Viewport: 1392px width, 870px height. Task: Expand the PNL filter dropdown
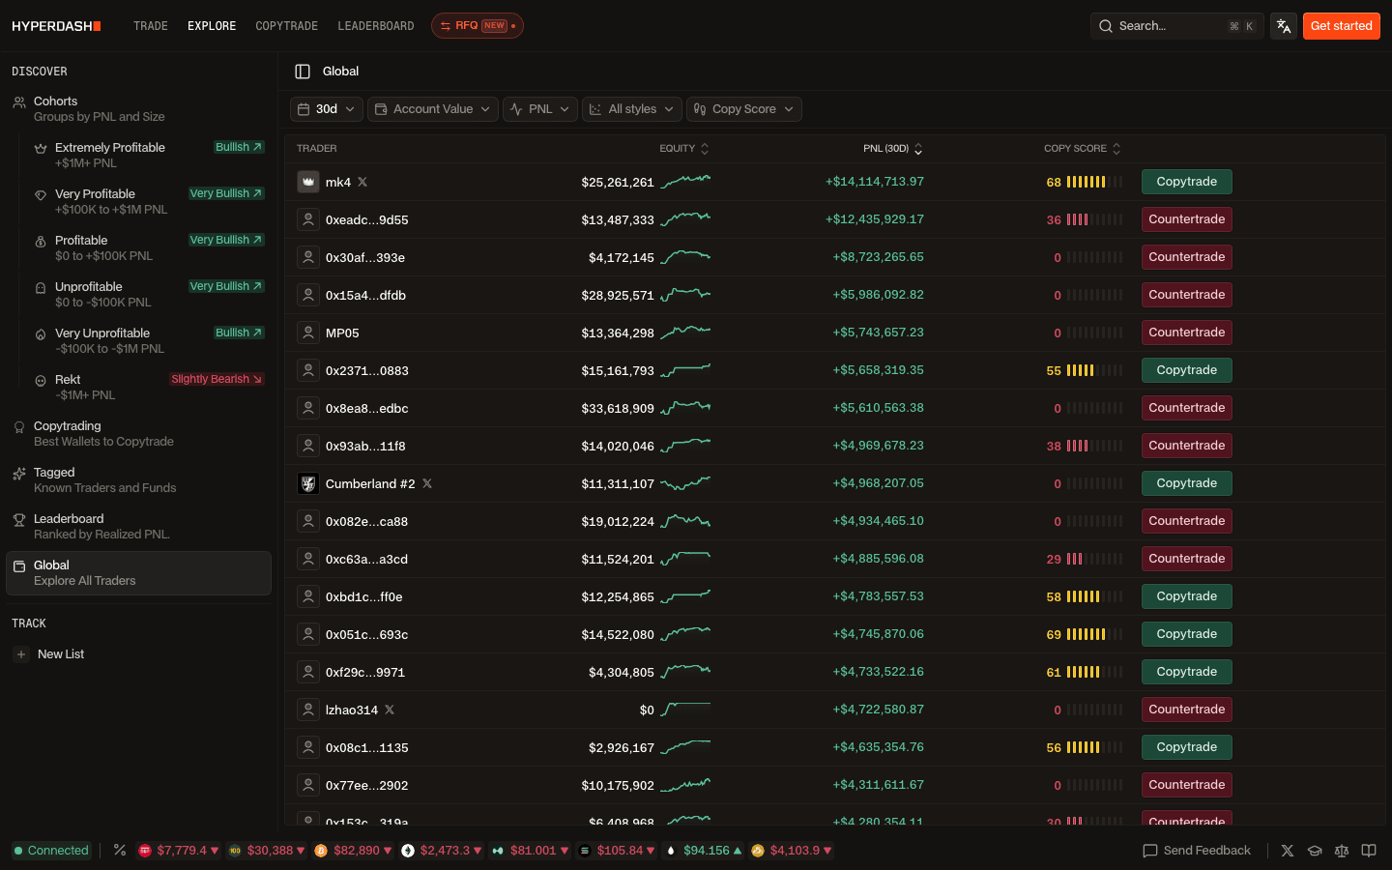(540, 109)
